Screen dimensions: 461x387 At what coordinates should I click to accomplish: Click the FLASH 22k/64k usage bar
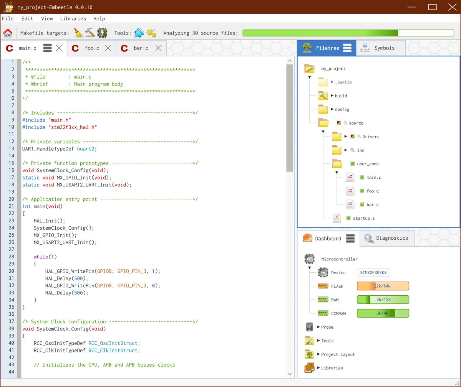(383, 286)
